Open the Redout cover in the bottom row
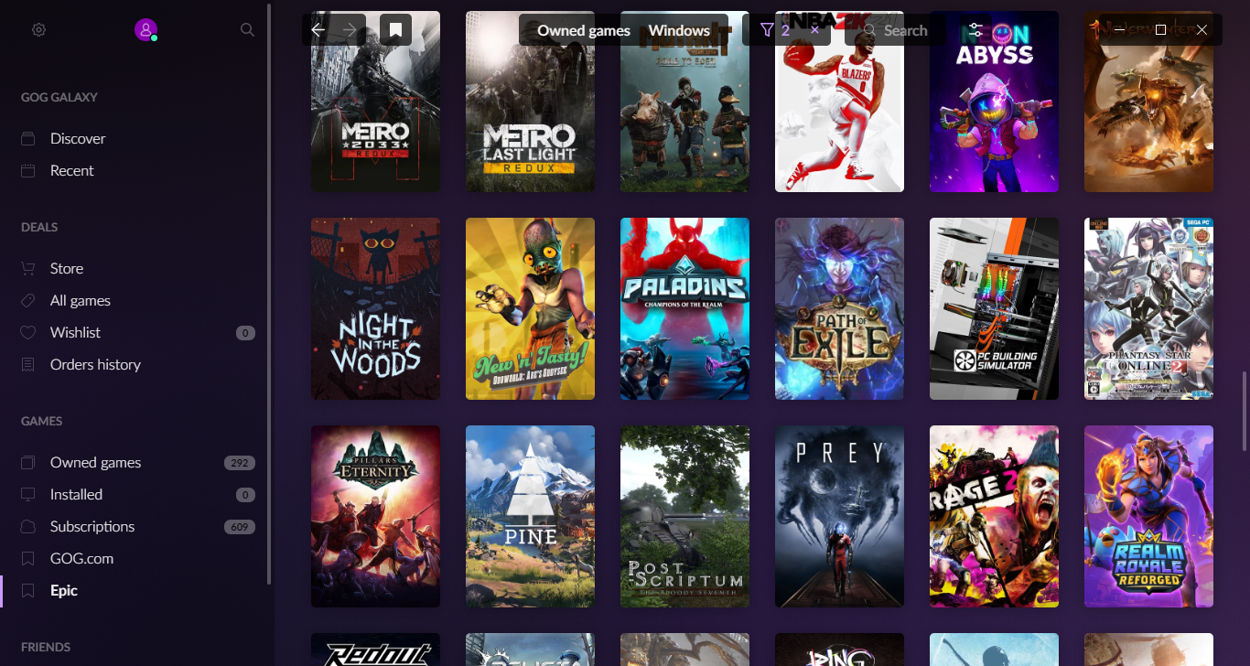 [x=375, y=650]
